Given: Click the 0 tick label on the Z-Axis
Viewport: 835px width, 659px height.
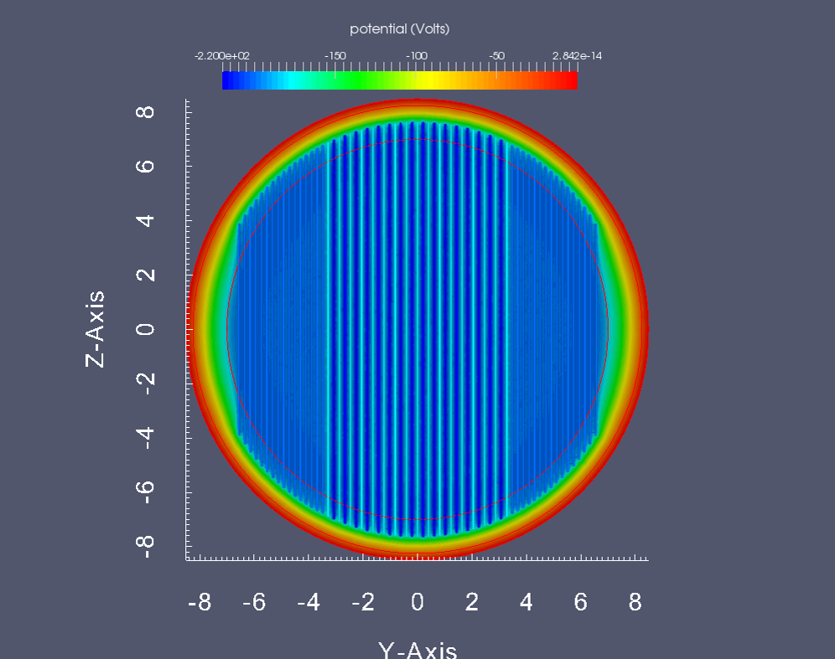Looking at the screenshot, I should pos(148,329).
